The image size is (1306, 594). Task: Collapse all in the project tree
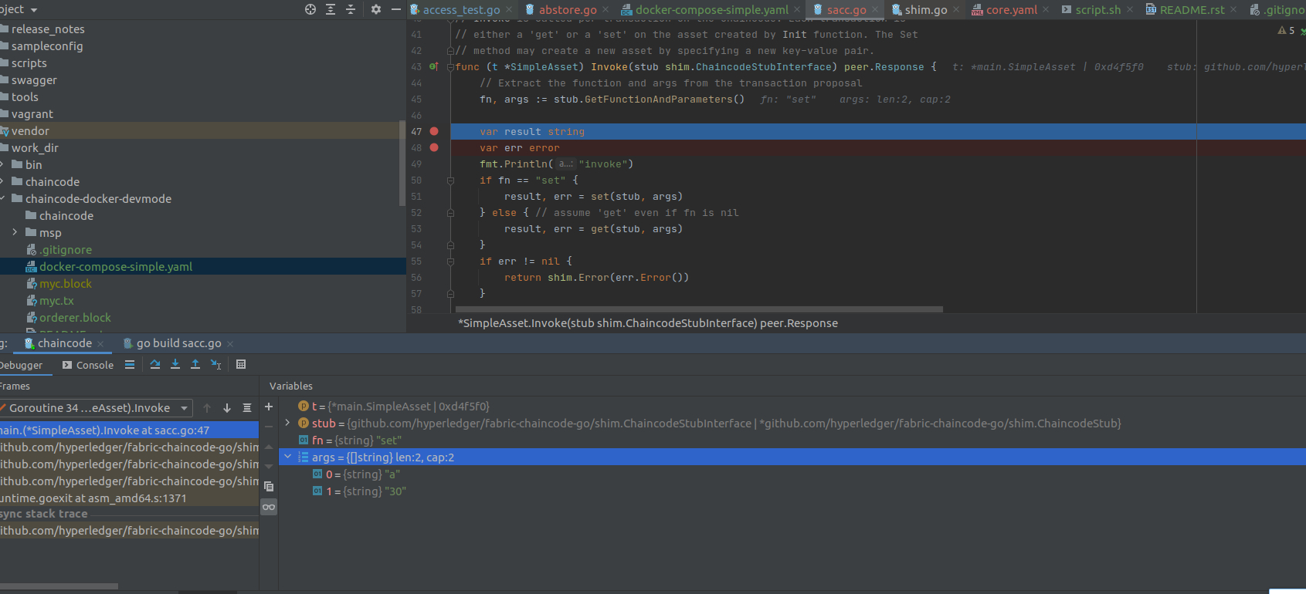pos(351,9)
